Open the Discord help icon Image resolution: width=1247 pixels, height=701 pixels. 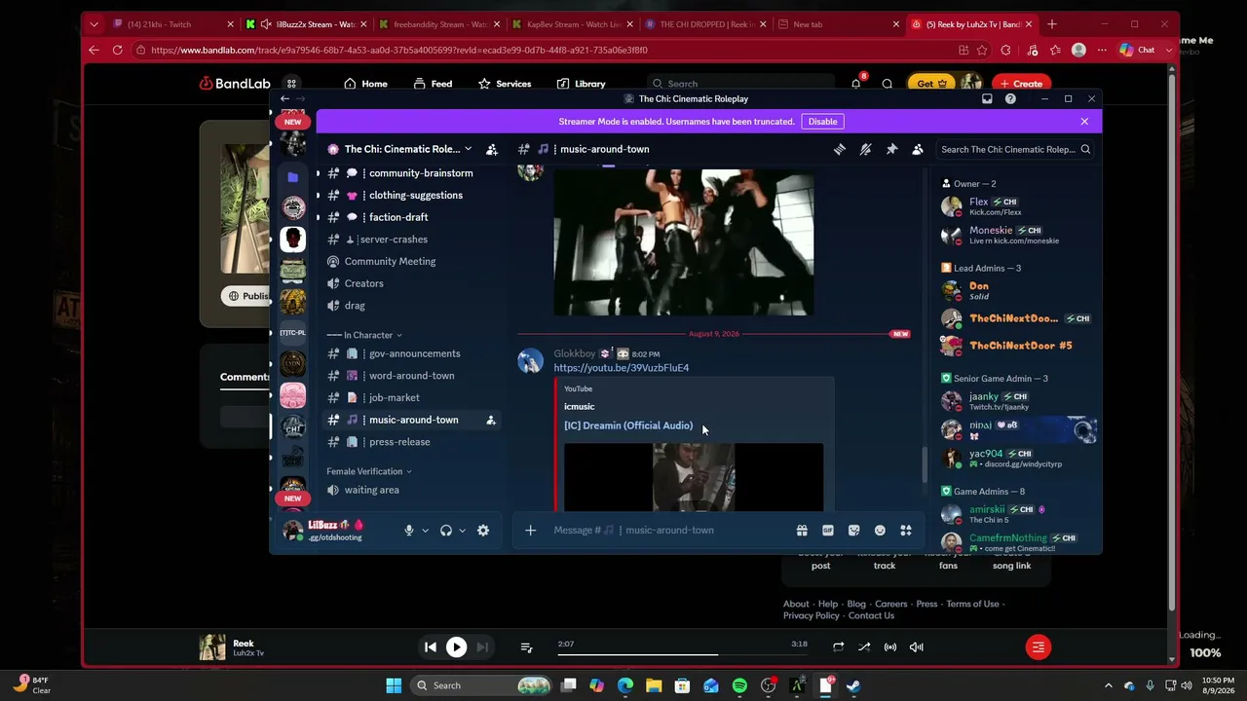1010,98
